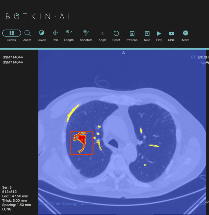Screen dimensions: 209x215
Task: Choose the Length measurement tool
Action: (x=69, y=33)
